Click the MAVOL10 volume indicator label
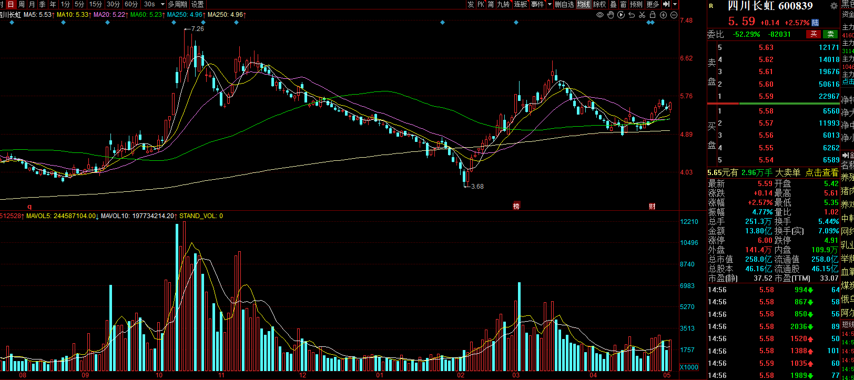The height and width of the screenshot is (380, 854). coord(139,216)
